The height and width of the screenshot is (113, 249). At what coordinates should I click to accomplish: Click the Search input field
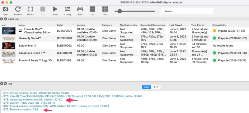click(187, 11)
